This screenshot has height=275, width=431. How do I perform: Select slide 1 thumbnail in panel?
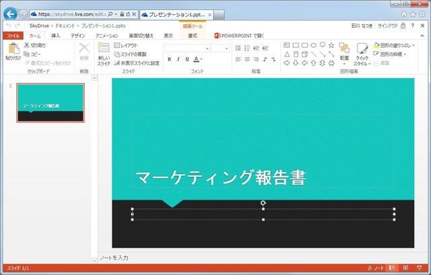[x=51, y=103]
